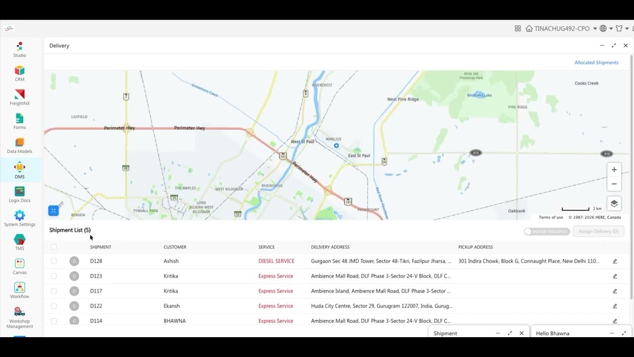Click the blue location marker on map
Image resolution: width=634 pixels, height=357 pixels.
[336, 146]
